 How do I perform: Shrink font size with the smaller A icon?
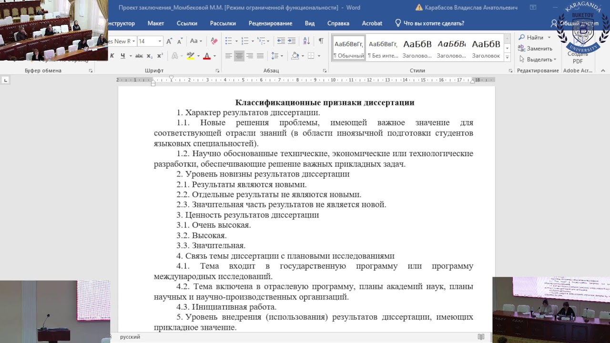coord(180,41)
